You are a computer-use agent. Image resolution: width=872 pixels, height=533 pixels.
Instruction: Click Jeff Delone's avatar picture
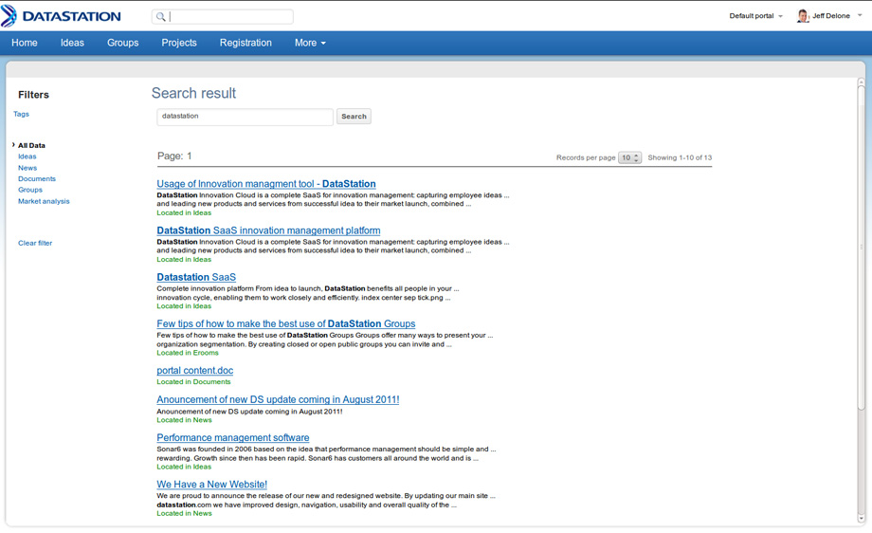pos(803,16)
